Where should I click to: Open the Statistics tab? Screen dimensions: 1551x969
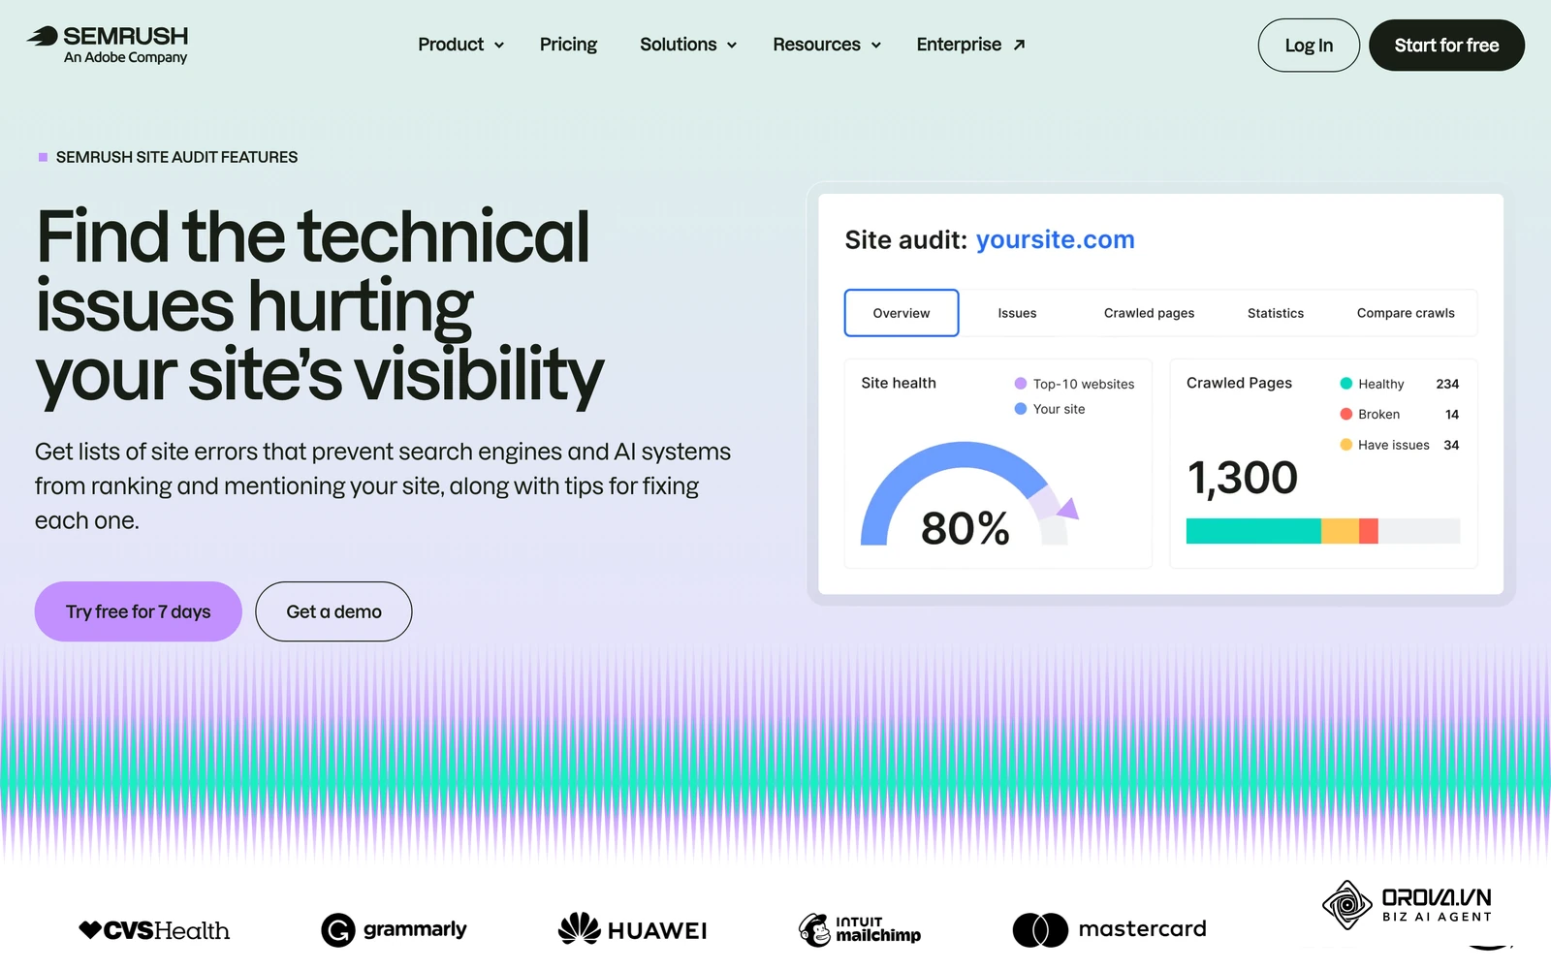pos(1276,313)
